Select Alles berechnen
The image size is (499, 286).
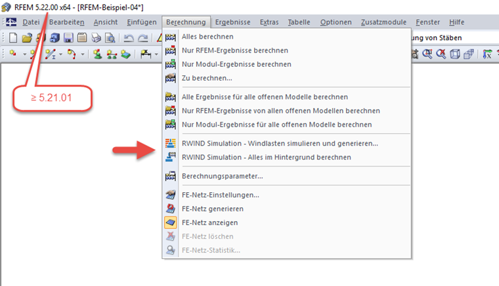point(207,36)
